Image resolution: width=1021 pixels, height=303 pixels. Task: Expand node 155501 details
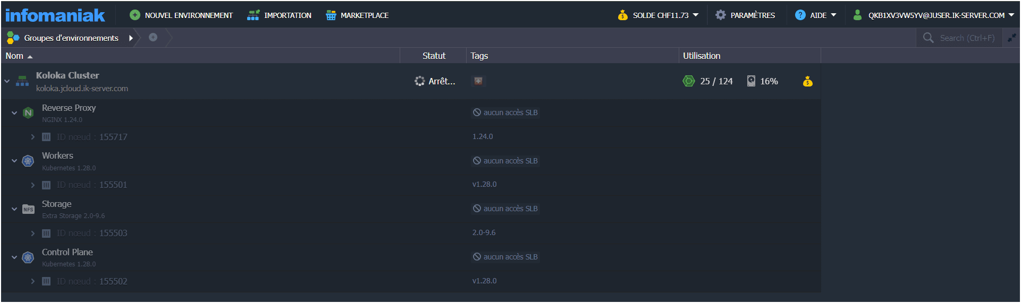[x=33, y=185]
